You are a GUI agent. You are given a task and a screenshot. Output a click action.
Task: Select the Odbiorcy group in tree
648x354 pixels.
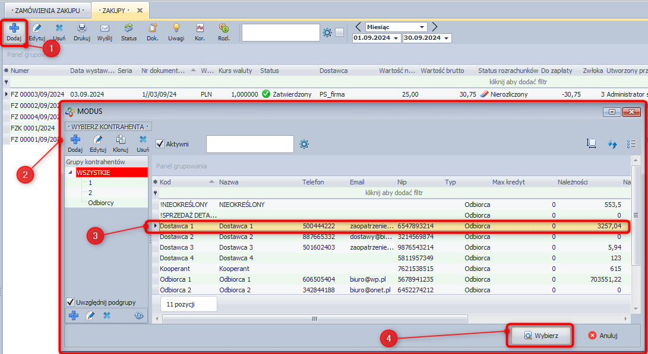pyautogui.click(x=101, y=203)
